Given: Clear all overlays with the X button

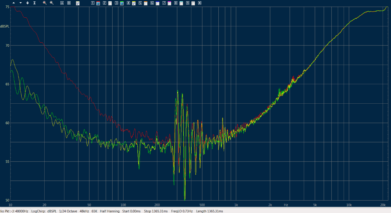Looking at the screenshot, I should click(x=200, y=3).
